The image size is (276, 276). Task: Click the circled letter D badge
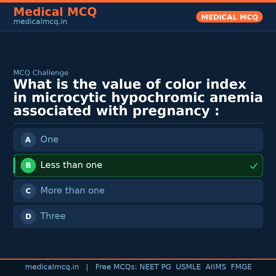click(x=28, y=216)
